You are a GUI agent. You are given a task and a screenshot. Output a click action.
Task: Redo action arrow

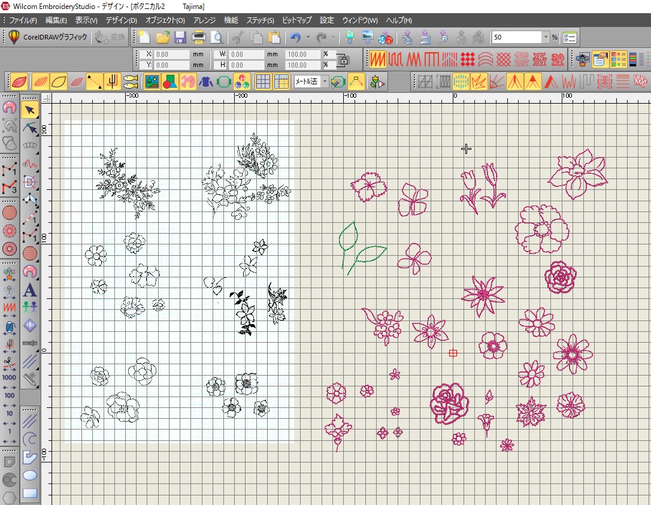click(321, 37)
